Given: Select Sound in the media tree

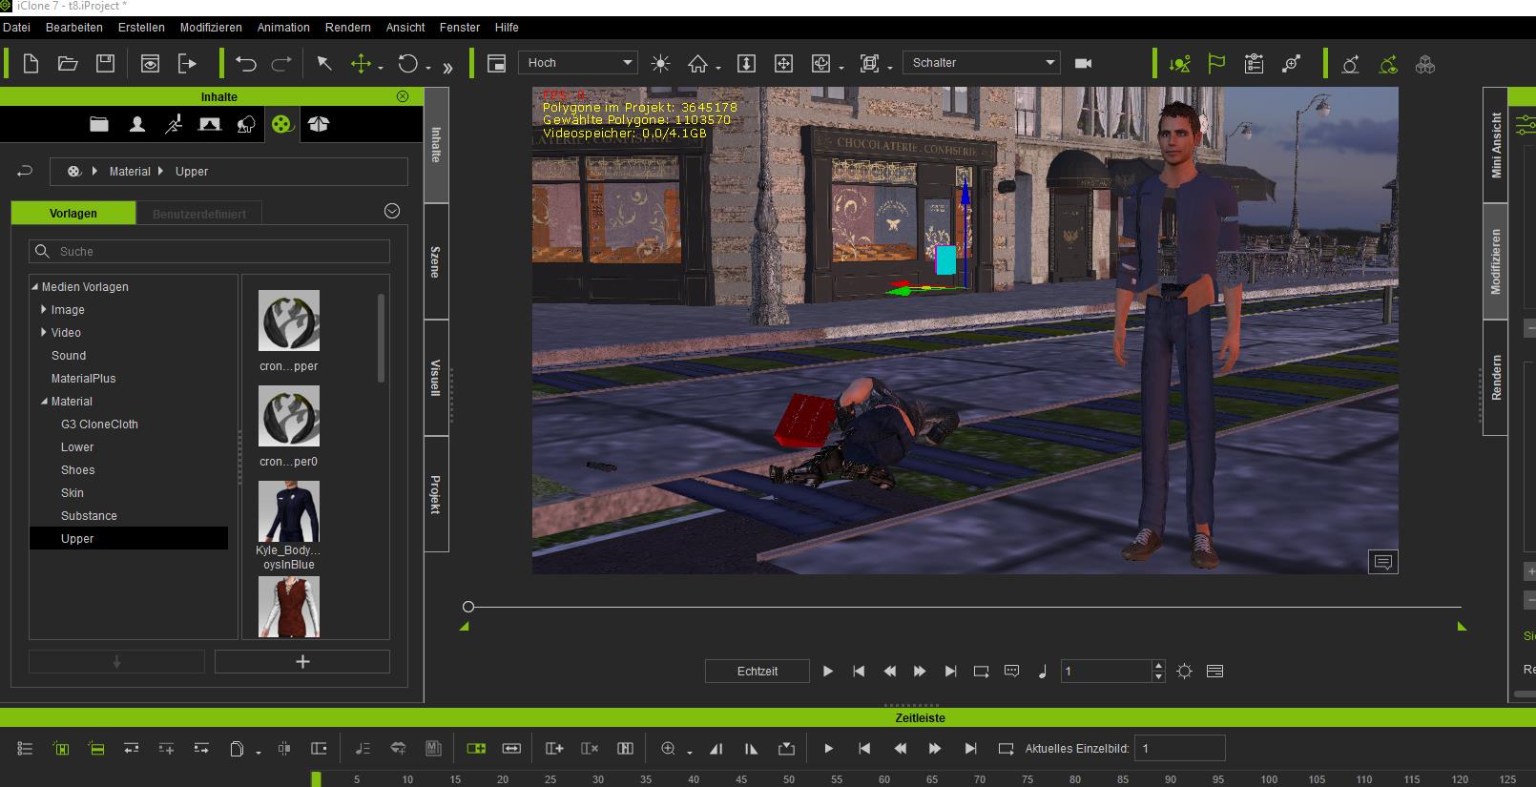Looking at the screenshot, I should [x=69, y=355].
